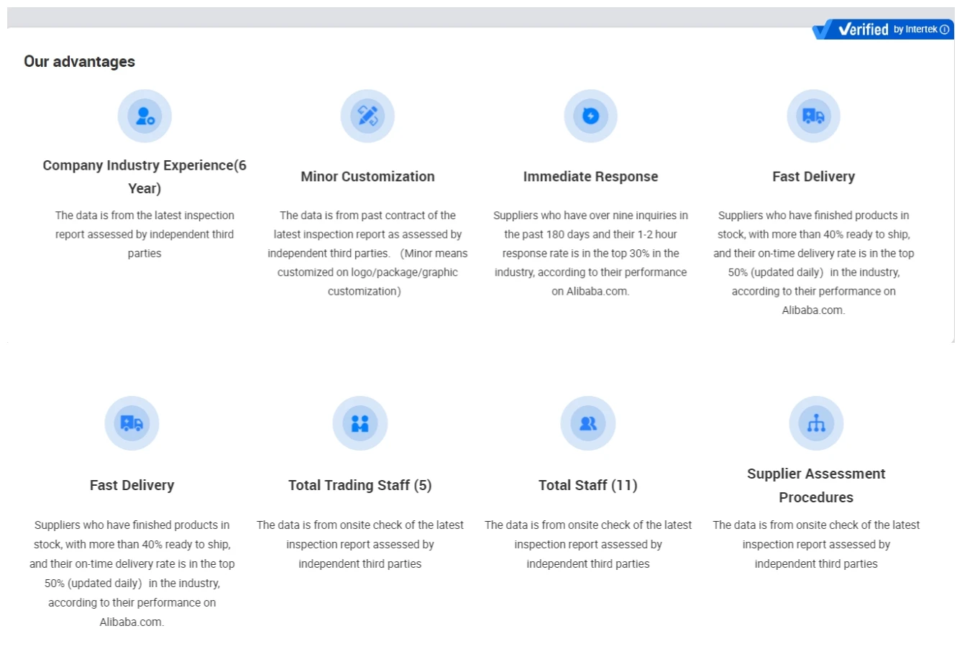Click the Fast Delivery truck icon beside Total Trading Staff
Screen dimensions: 962x659
pyautogui.click(x=132, y=423)
